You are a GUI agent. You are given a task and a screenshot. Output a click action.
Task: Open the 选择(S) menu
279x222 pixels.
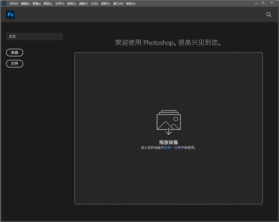coord(72,3)
